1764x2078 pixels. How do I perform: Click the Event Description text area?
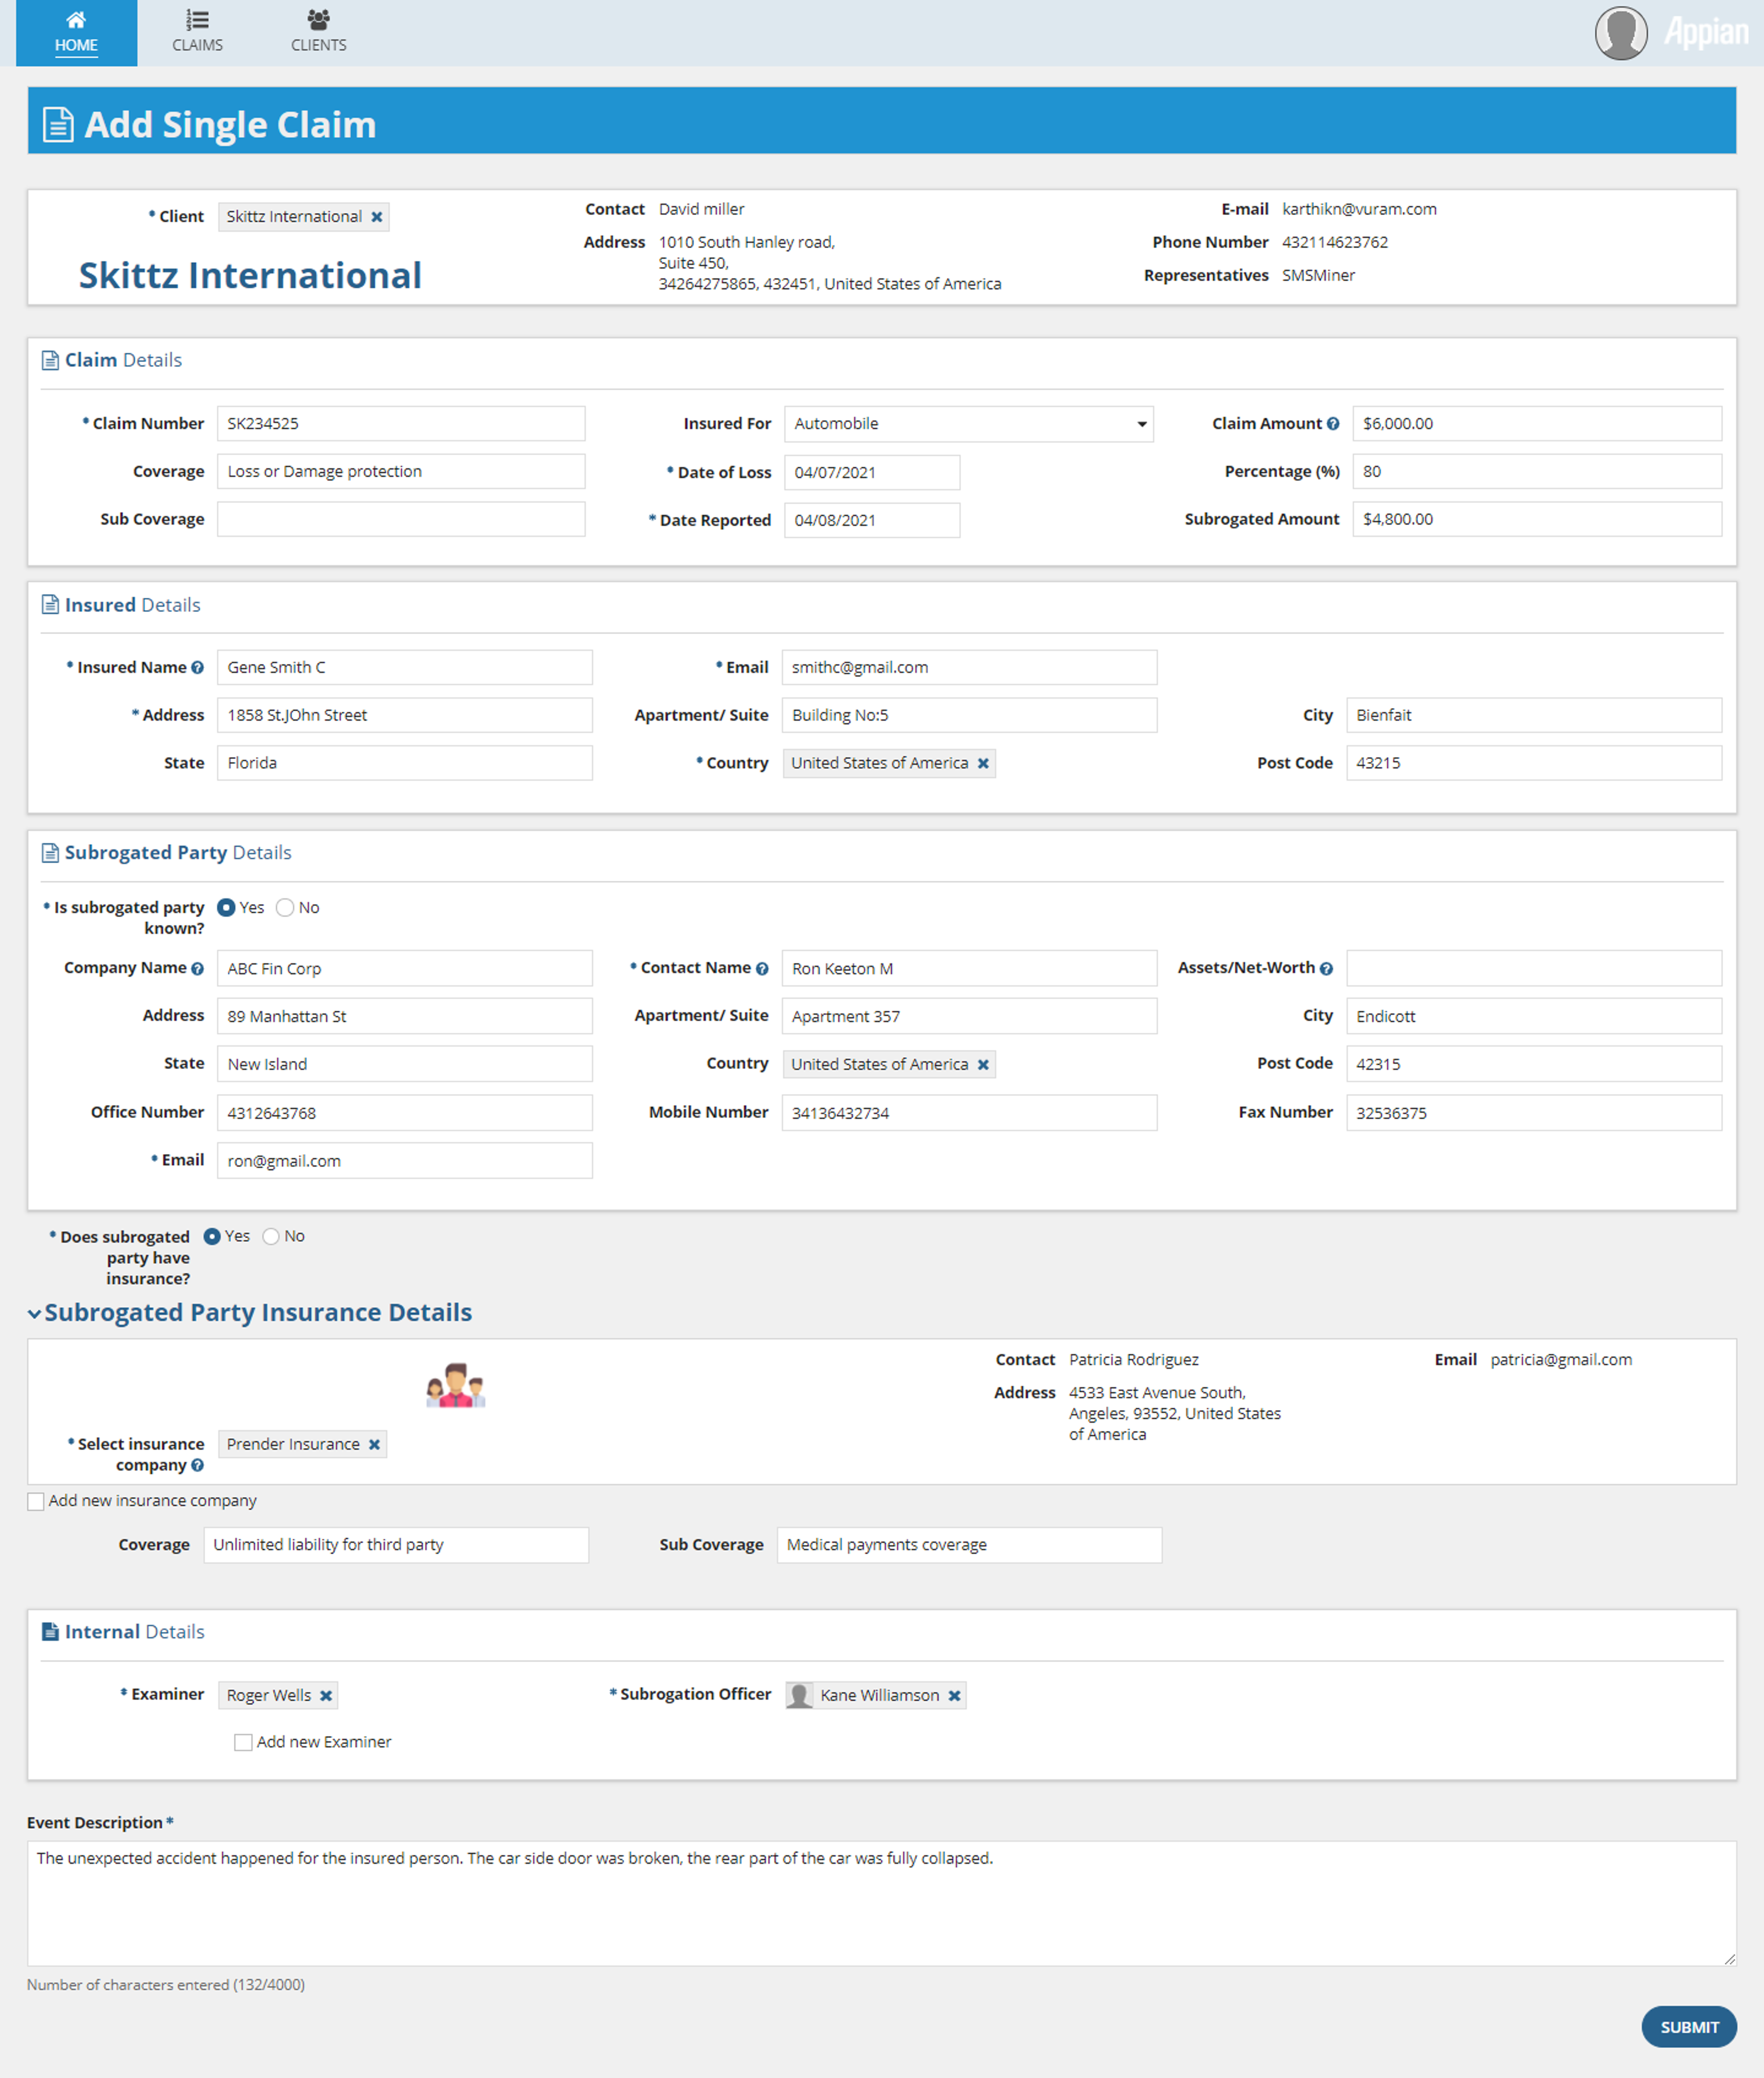881,1904
